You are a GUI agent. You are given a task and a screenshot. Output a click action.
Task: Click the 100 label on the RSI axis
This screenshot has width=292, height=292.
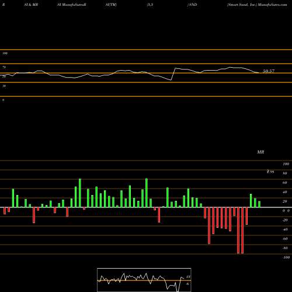point(5,53)
